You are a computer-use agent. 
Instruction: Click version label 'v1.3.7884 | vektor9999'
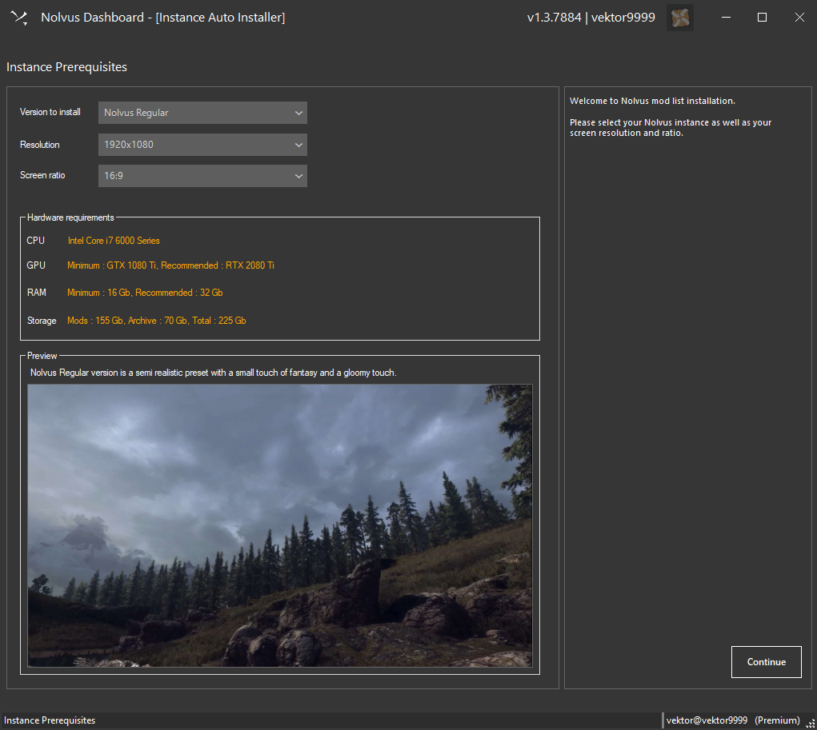[x=591, y=18]
